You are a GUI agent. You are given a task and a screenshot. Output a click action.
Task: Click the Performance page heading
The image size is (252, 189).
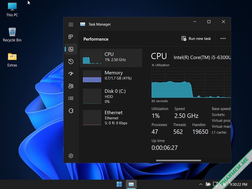[96, 39]
